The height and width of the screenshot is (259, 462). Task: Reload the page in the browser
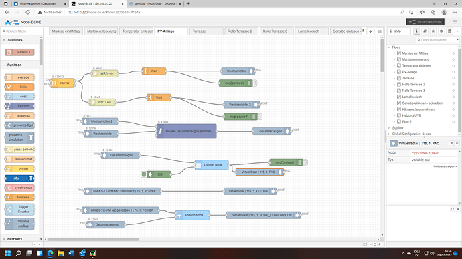tap(27, 12)
